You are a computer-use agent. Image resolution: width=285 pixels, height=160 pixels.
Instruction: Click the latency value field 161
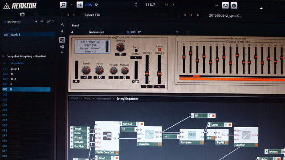coord(120,54)
